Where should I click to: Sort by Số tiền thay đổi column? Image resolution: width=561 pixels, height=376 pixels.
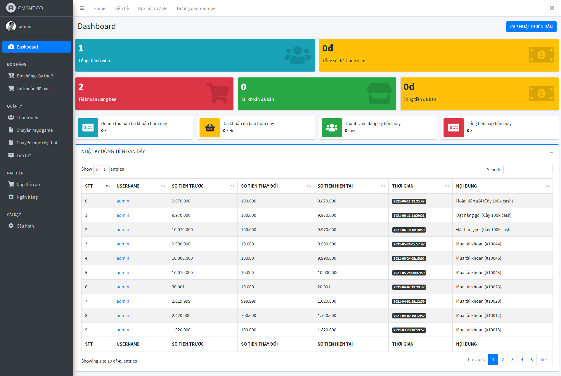[275, 186]
